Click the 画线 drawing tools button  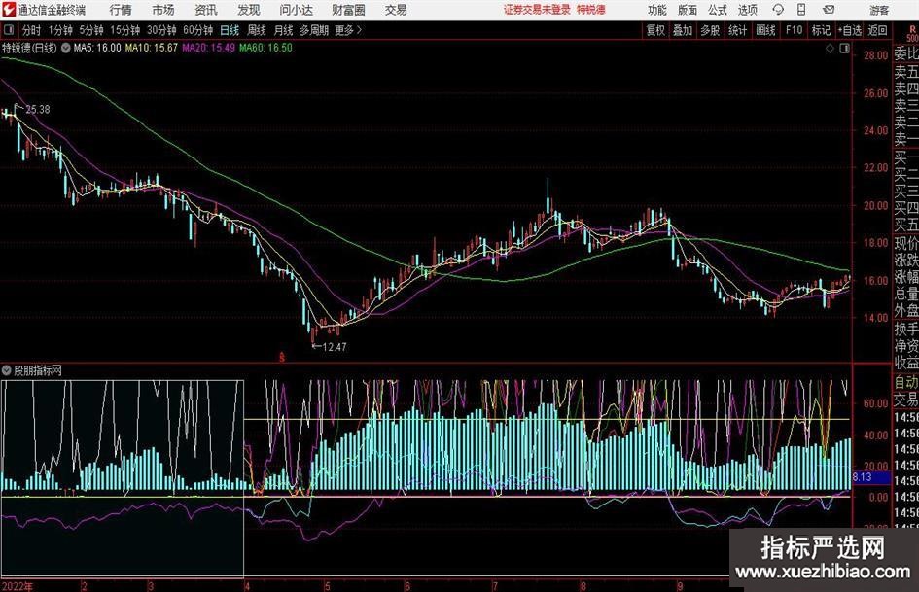[765, 30]
